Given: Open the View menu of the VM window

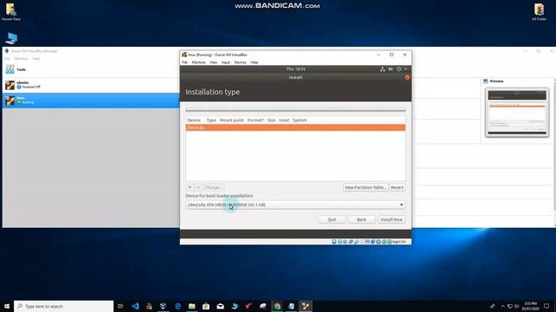Looking at the screenshot, I should [214, 62].
